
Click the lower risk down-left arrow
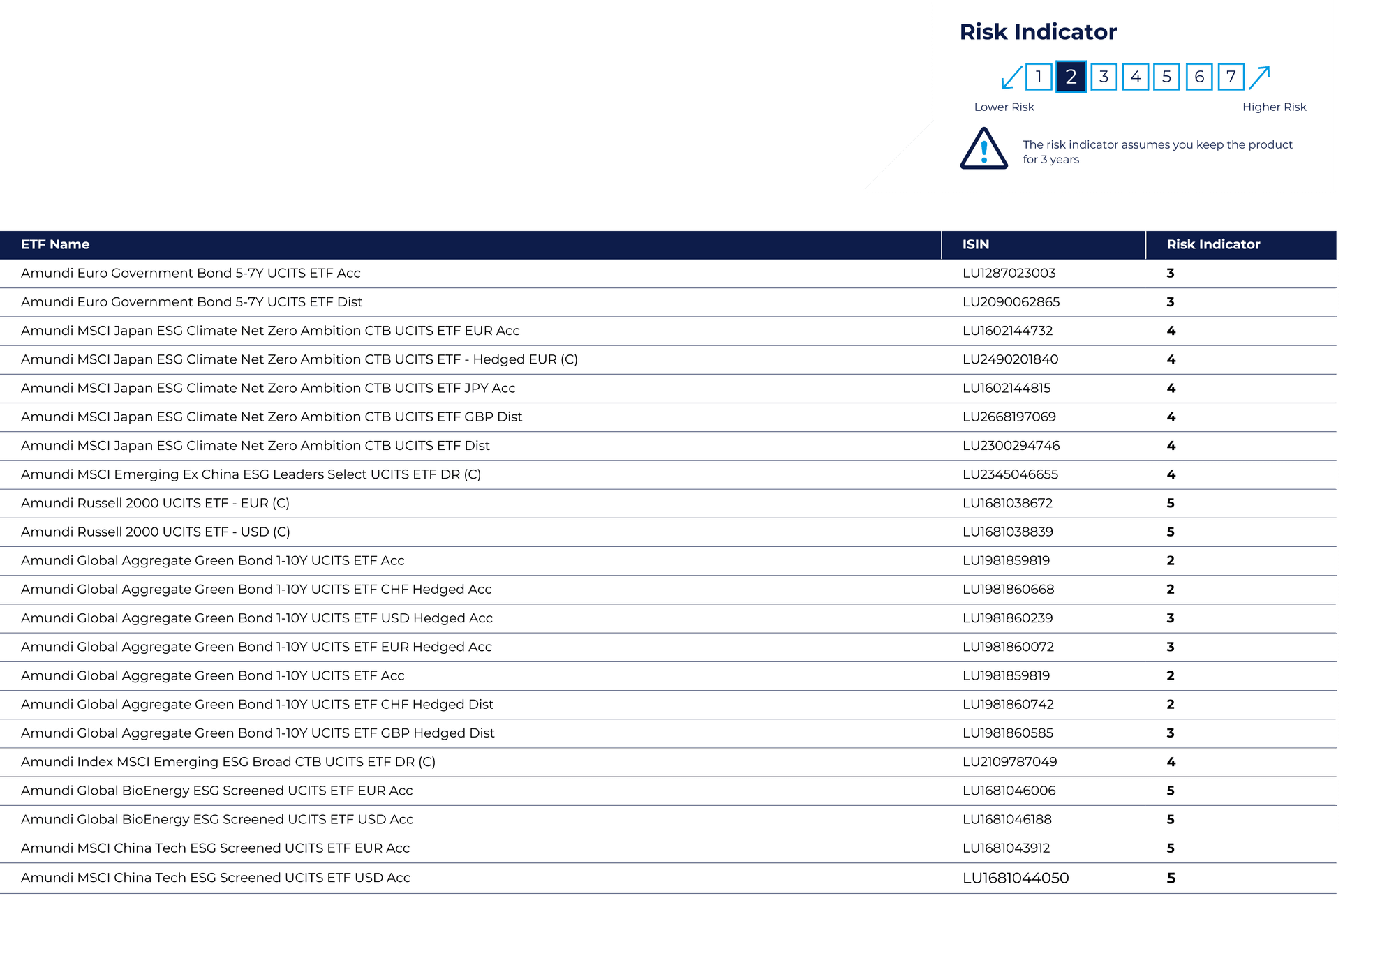[1011, 77]
